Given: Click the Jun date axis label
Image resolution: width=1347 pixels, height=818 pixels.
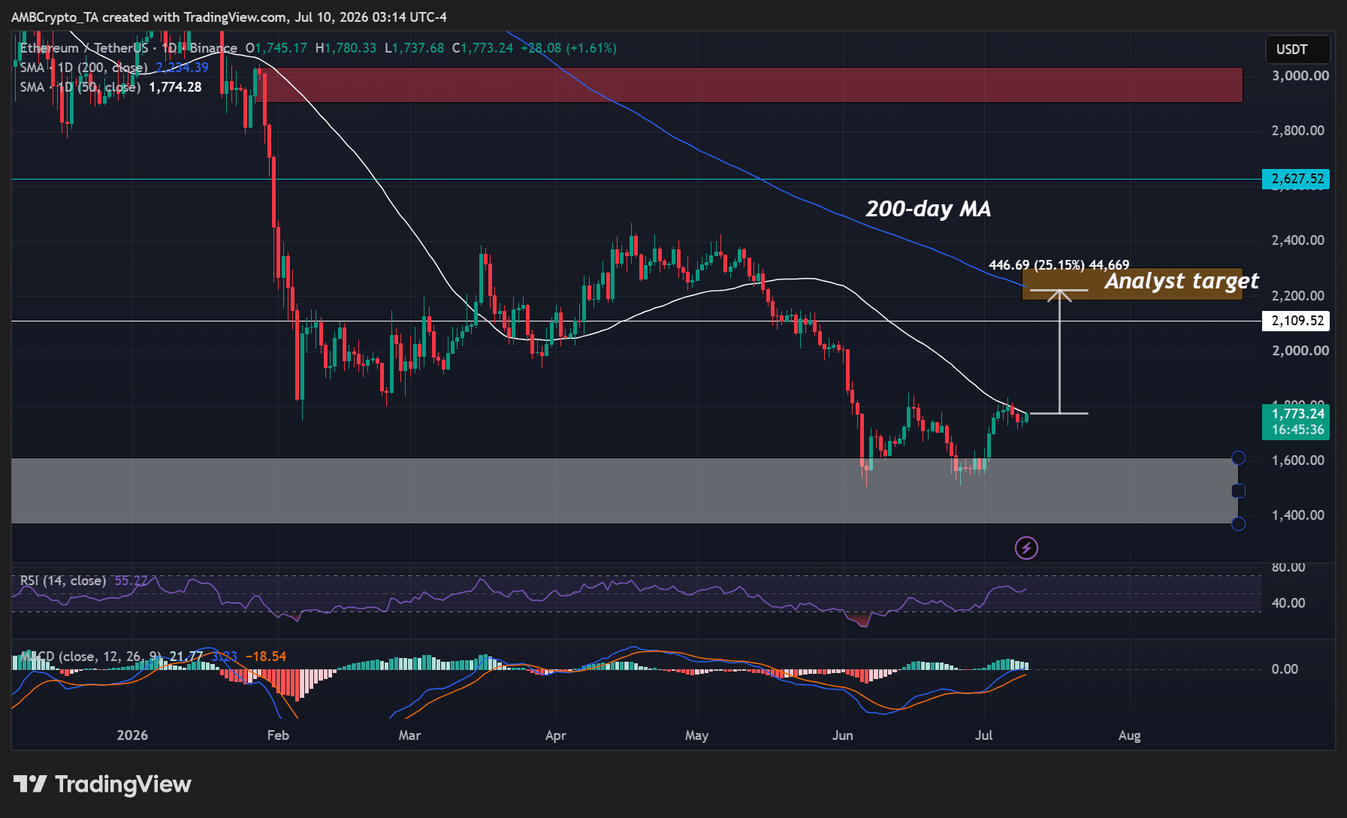Looking at the screenshot, I should (842, 735).
